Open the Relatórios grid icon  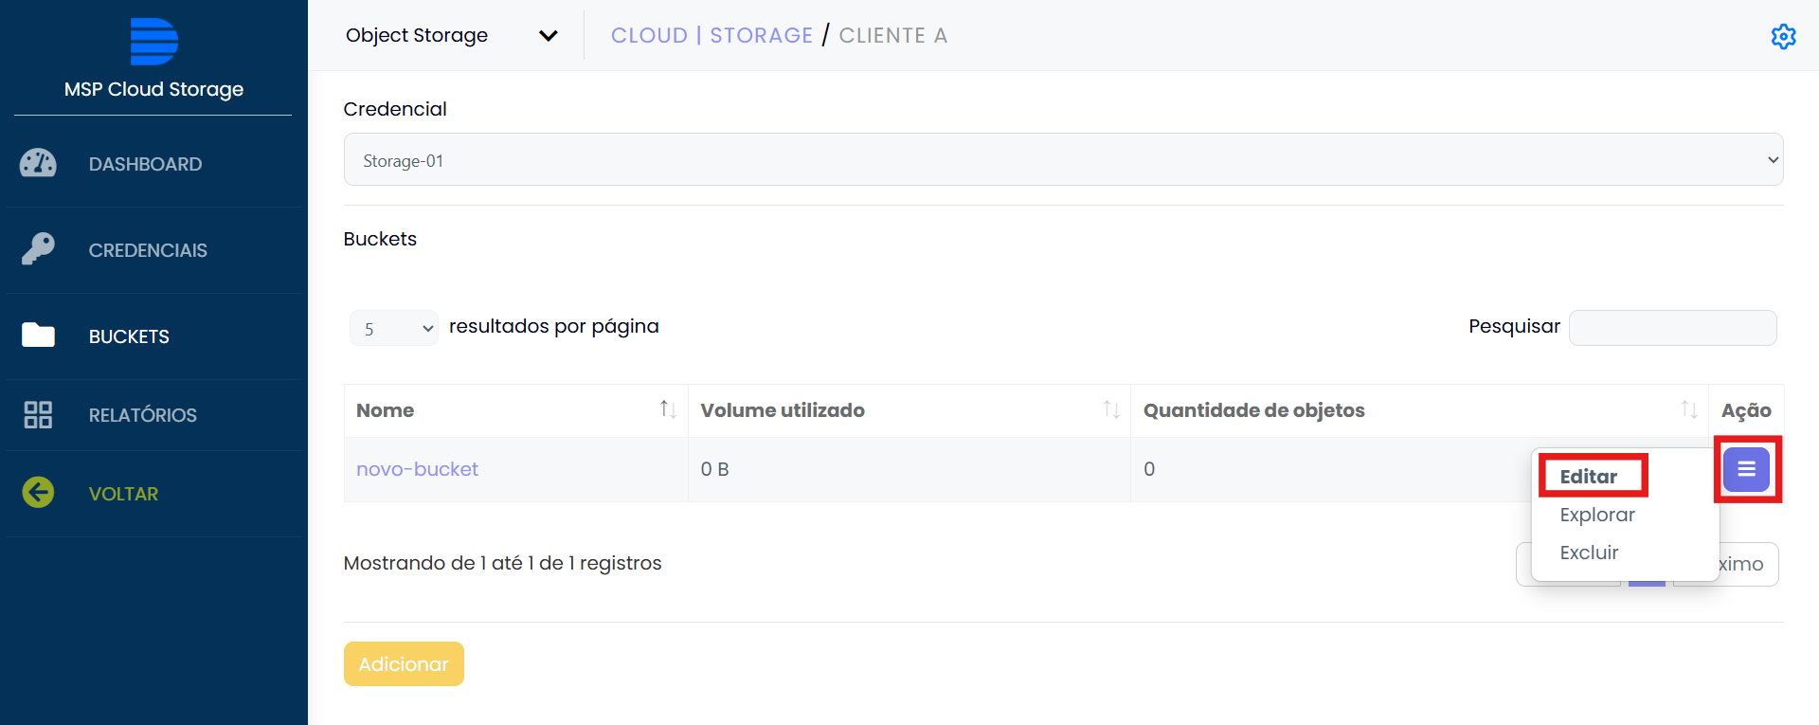(38, 414)
